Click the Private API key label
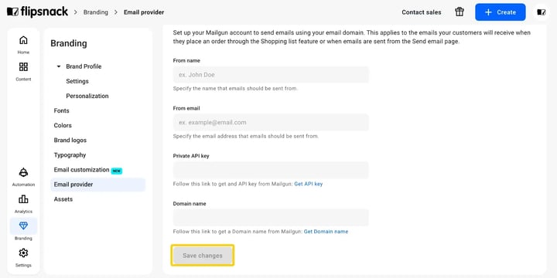 191,156
